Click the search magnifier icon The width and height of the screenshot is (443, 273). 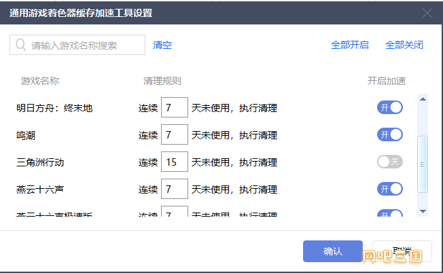[20, 45]
